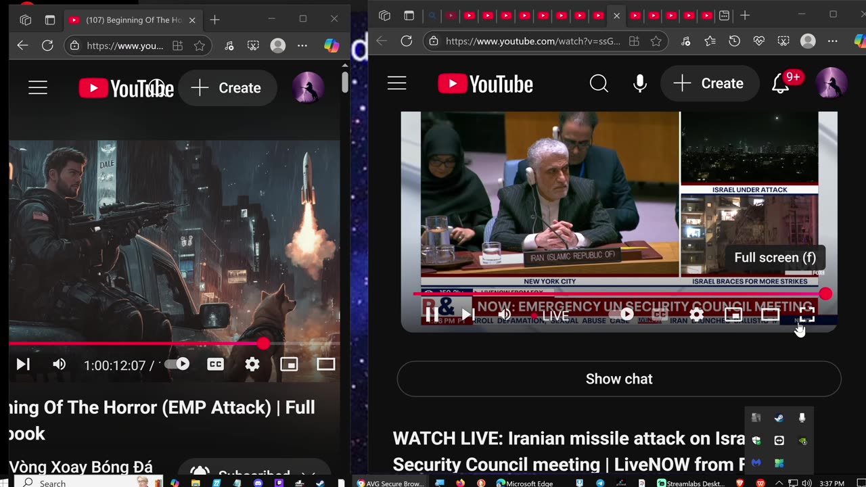Go back in left browser window
This screenshot has height=487, width=866.
point(22,45)
